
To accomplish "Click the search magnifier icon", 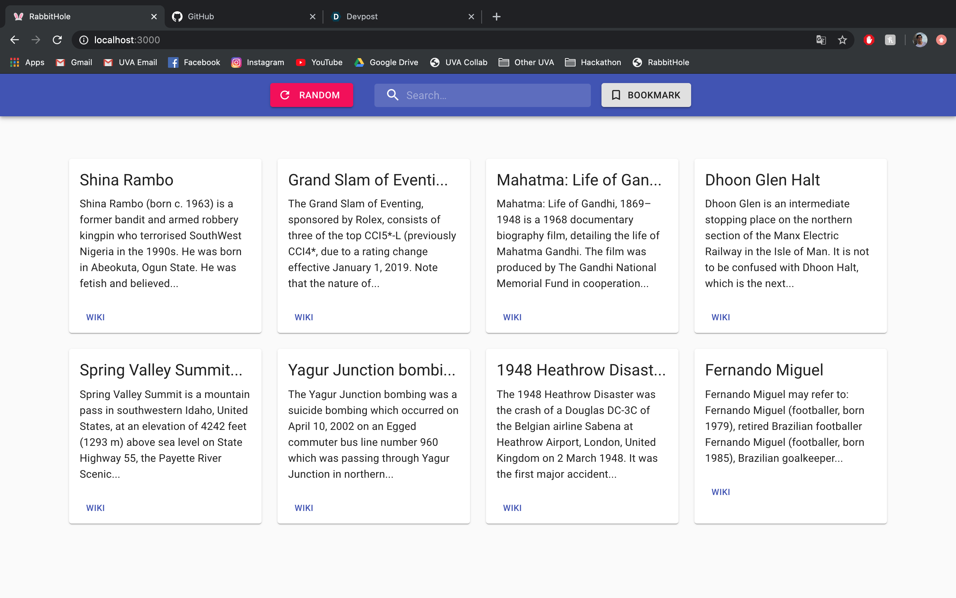I will click(392, 95).
